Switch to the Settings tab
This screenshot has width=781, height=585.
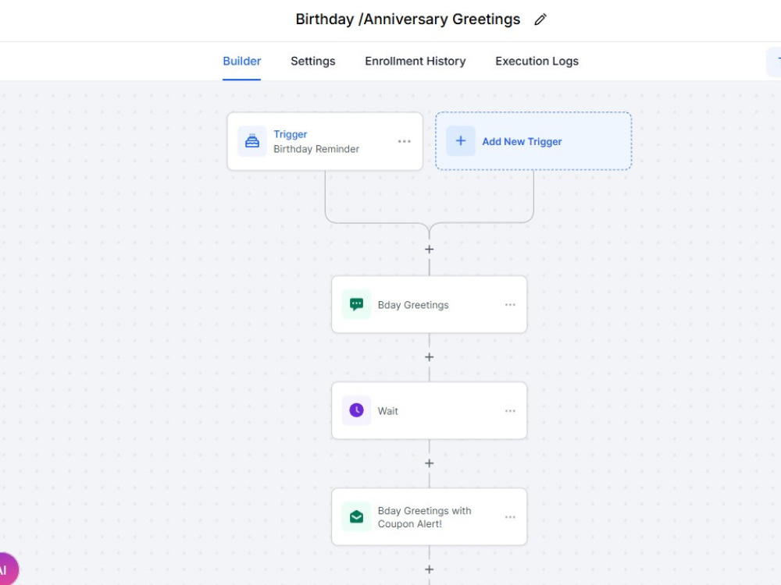tap(313, 61)
